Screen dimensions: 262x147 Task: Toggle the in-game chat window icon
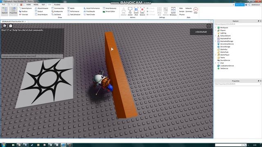[x=11, y=26]
